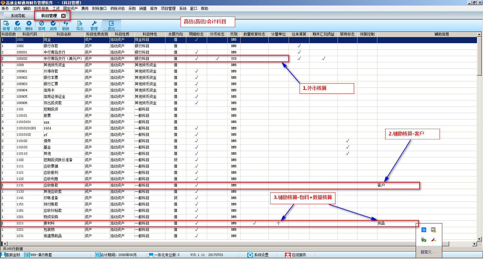483x259 pixels.
Task: Open the 管理 (Manage) toolbar tool
Action: [x=94, y=25]
